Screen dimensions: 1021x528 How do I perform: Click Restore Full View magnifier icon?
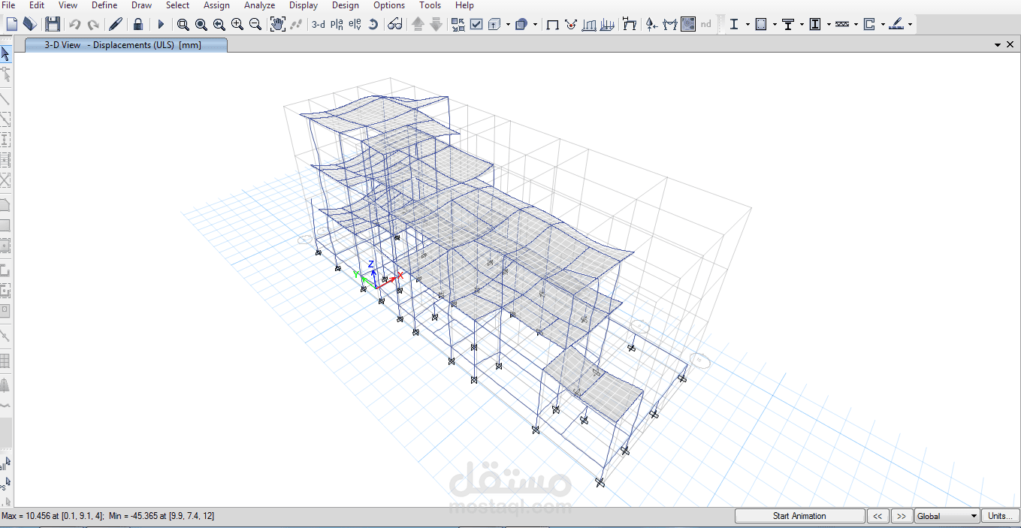[201, 24]
